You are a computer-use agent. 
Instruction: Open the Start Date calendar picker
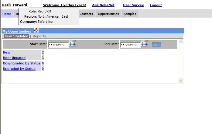coord(73,43)
